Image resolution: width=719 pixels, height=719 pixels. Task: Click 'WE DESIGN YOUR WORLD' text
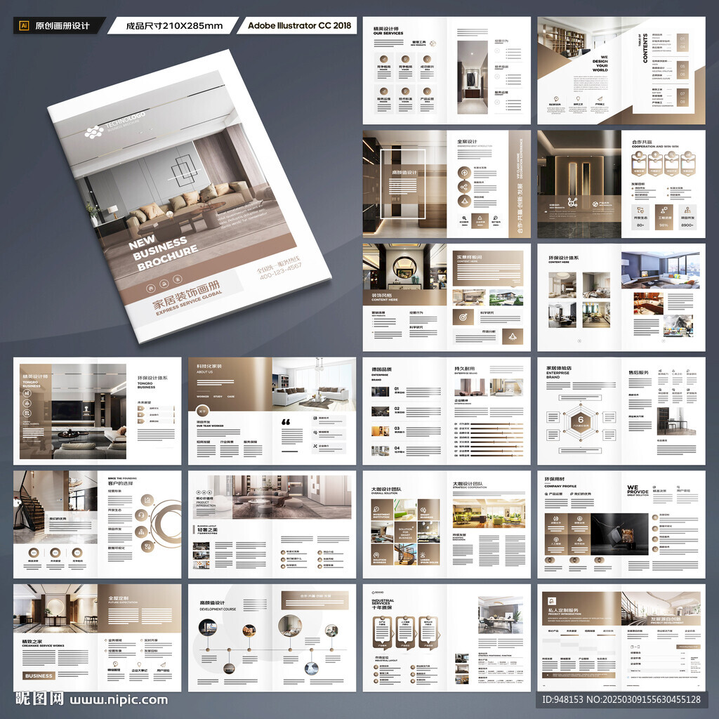[600, 63]
